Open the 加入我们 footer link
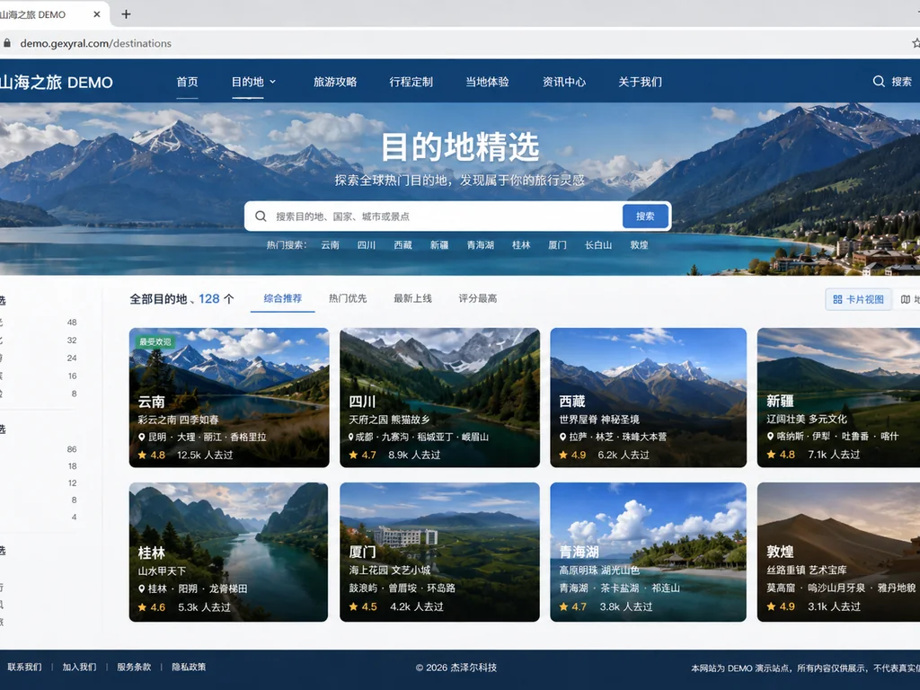Image resolution: width=920 pixels, height=690 pixels. pos(79,668)
